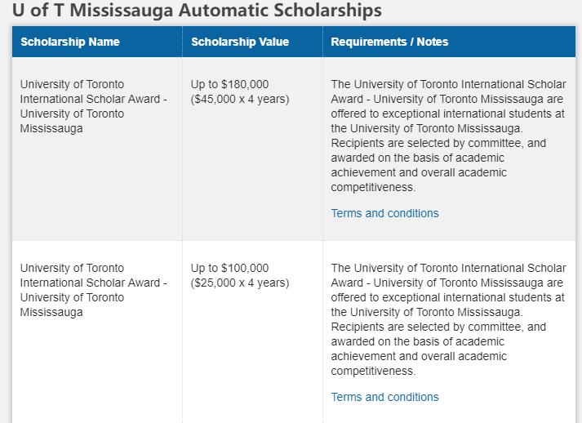
Task: Open Terms and conditions for the $180,000 award
Action: tap(384, 213)
